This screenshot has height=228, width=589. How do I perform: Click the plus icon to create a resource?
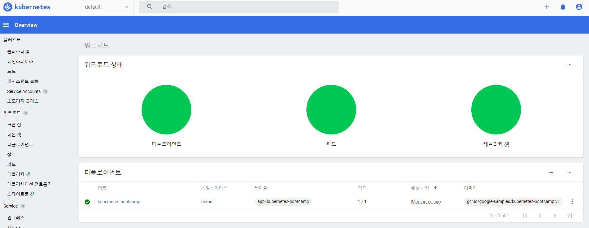tap(547, 7)
